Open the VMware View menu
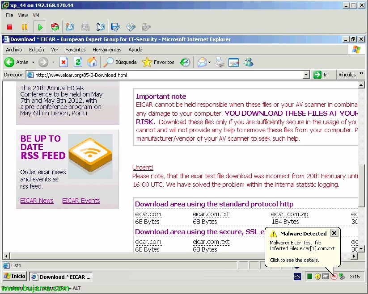 pyautogui.click(x=23, y=15)
